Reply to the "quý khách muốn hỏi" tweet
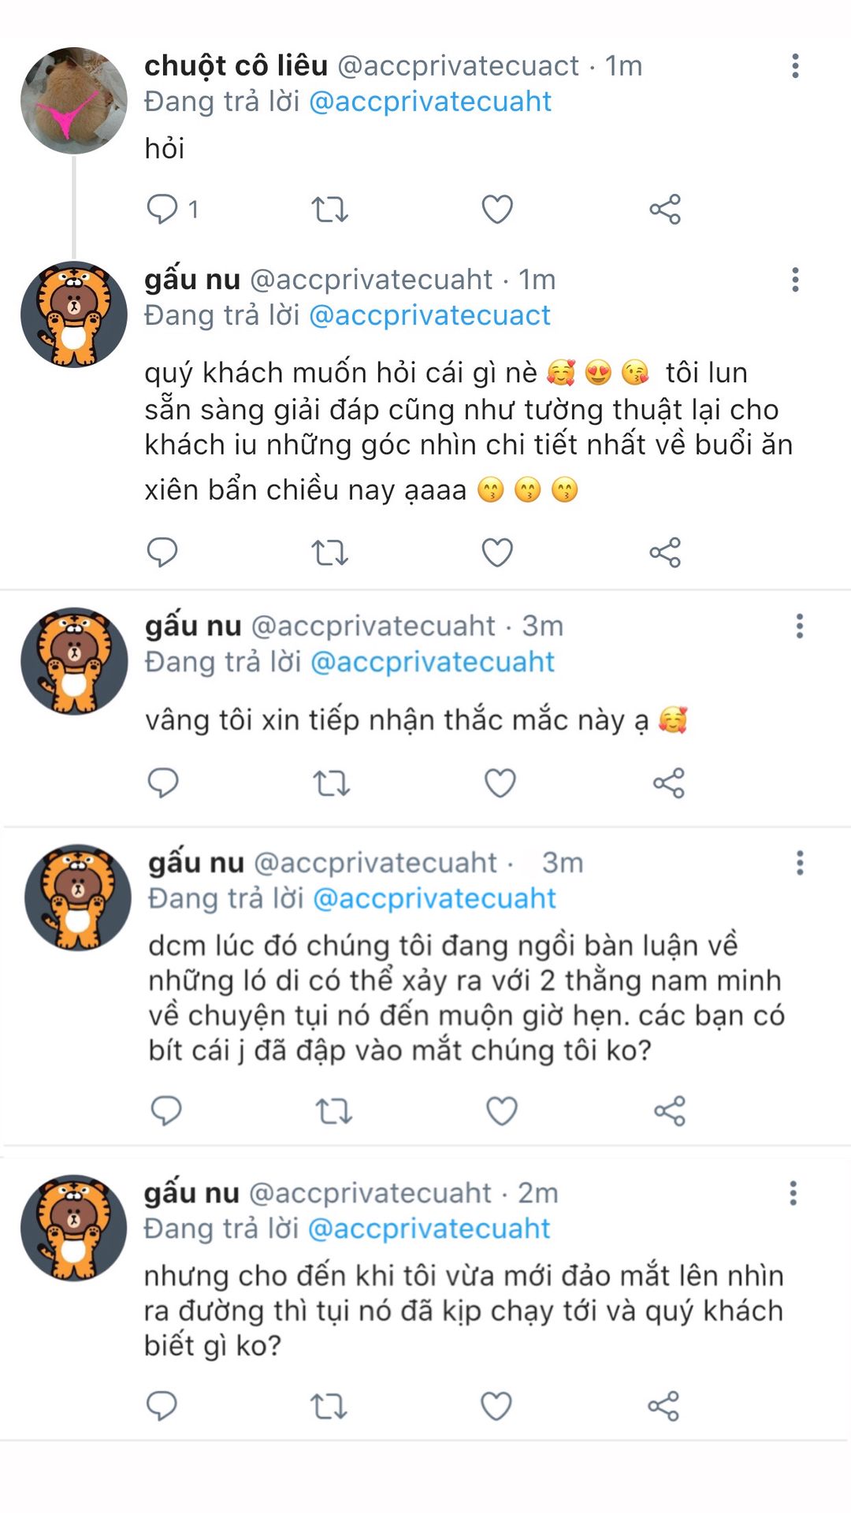851x1513 pixels. pos(162,552)
